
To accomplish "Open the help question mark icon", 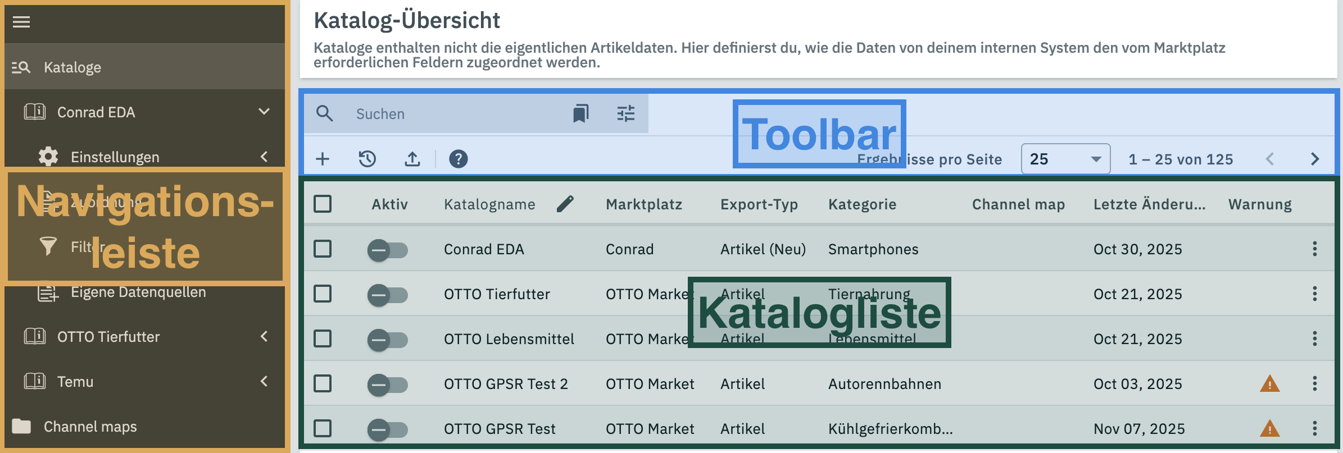I will tap(459, 159).
